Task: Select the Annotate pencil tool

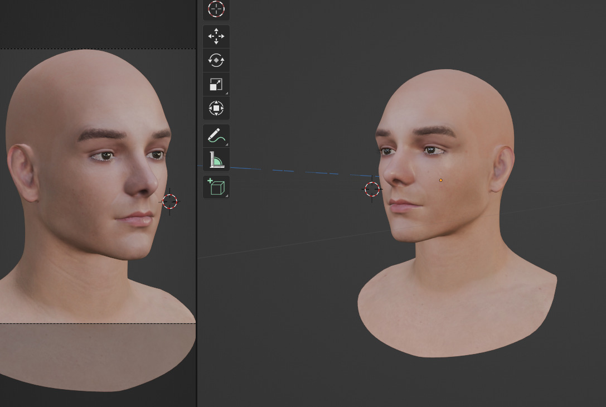Action: click(x=216, y=135)
